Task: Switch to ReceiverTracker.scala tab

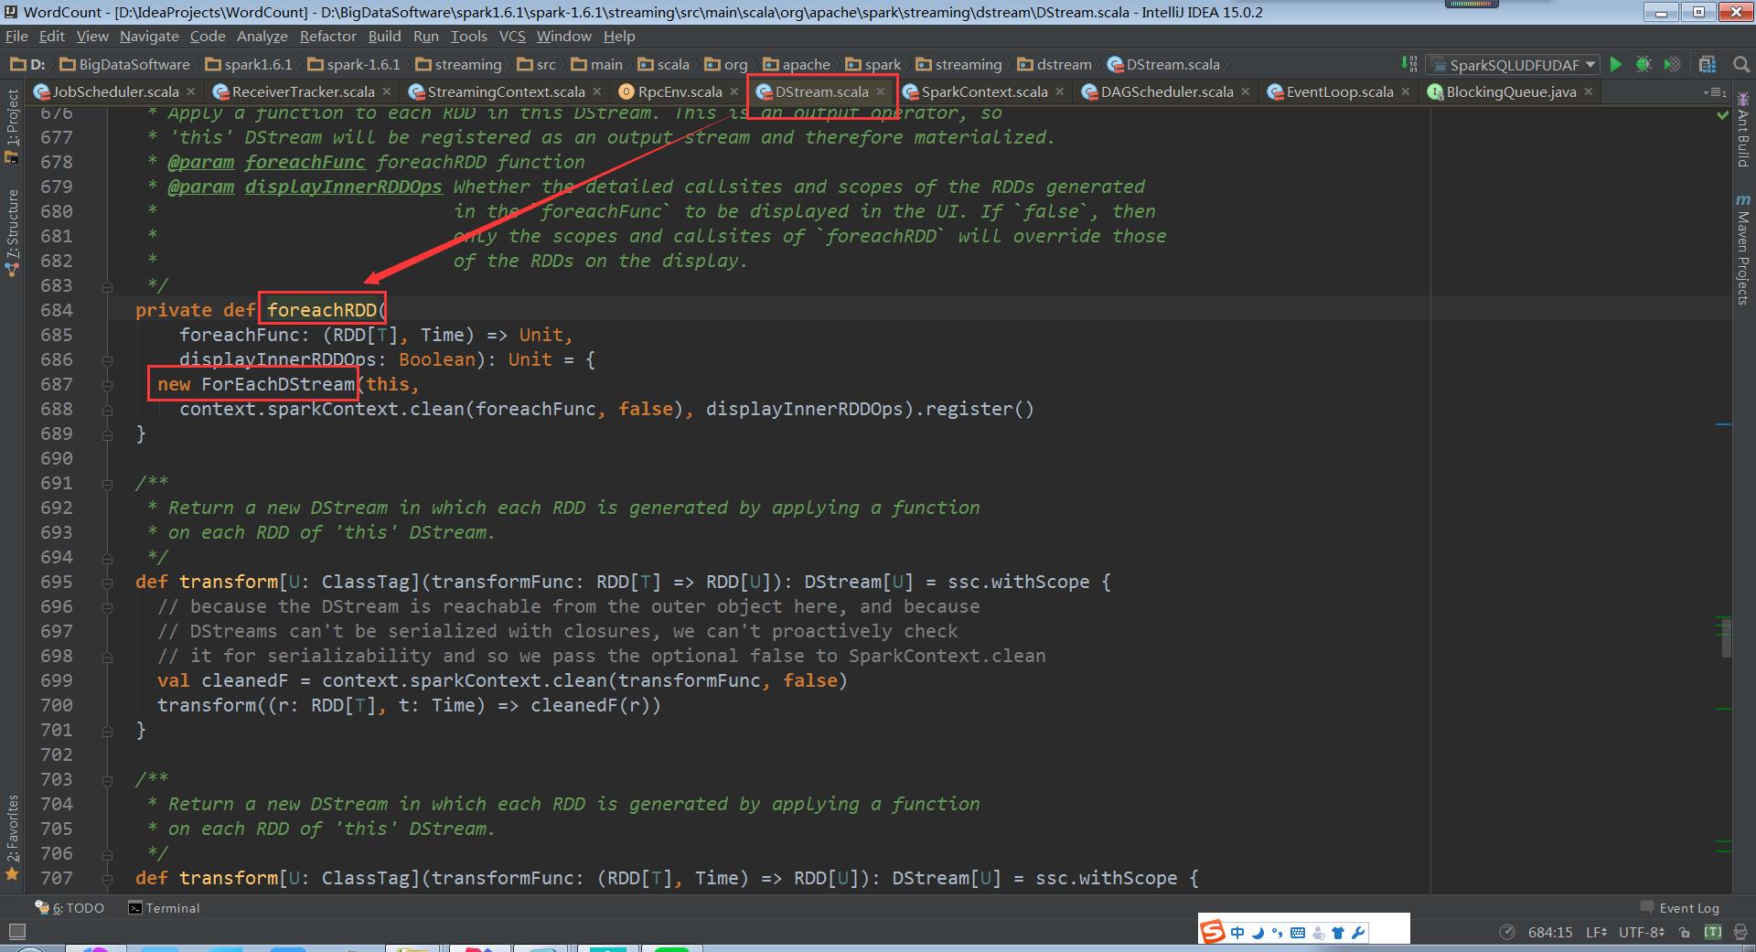Action: coord(303,91)
